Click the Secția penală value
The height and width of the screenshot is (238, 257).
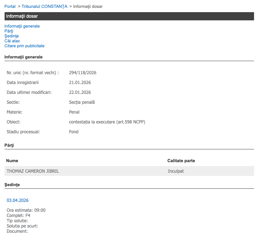82,102
